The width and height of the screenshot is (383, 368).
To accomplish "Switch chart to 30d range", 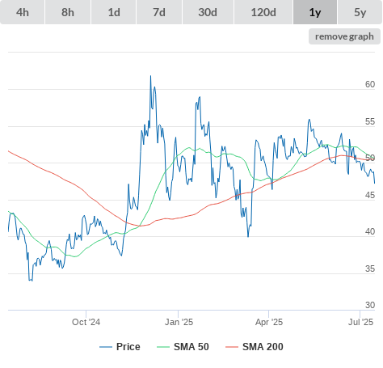I will tap(208, 12).
